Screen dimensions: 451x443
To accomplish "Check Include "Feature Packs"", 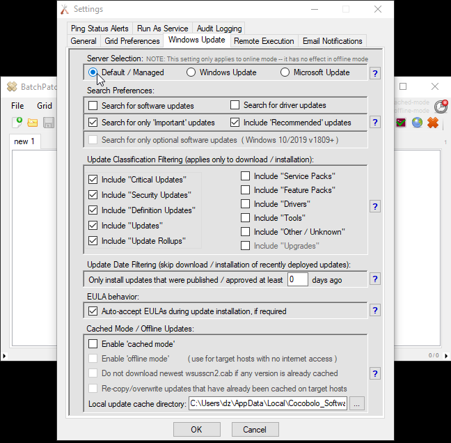I will coord(246,190).
